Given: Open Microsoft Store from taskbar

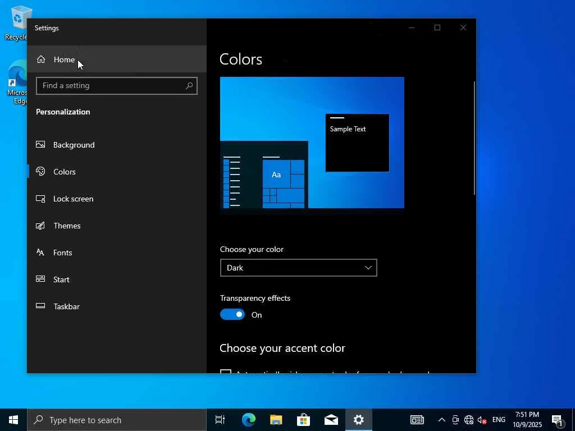Looking at the screenshot, I should tap(304, 420).
